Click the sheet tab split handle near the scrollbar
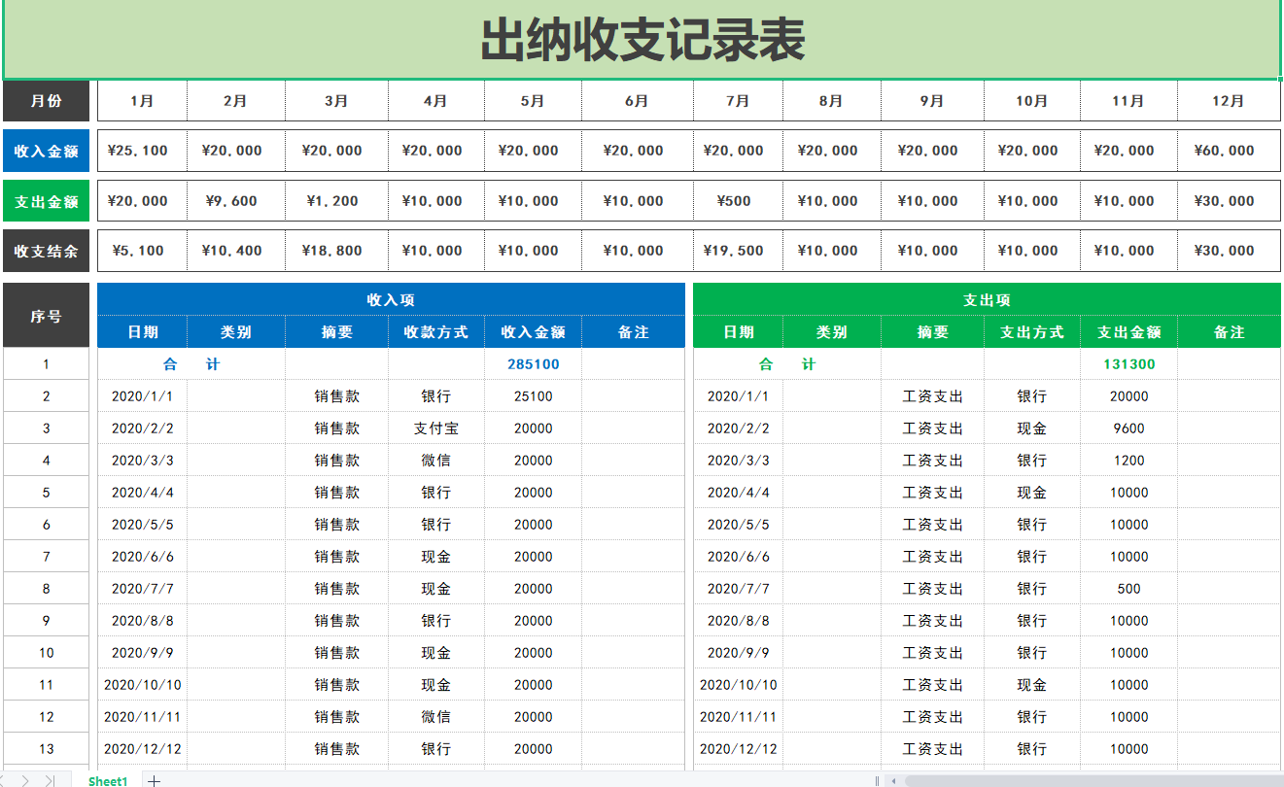The height and width of the screenshot is (787, 1284). pyautogui.click(x=878, y=780)
